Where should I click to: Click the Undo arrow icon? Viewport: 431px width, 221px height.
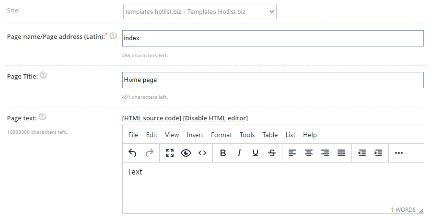point(132,153)
